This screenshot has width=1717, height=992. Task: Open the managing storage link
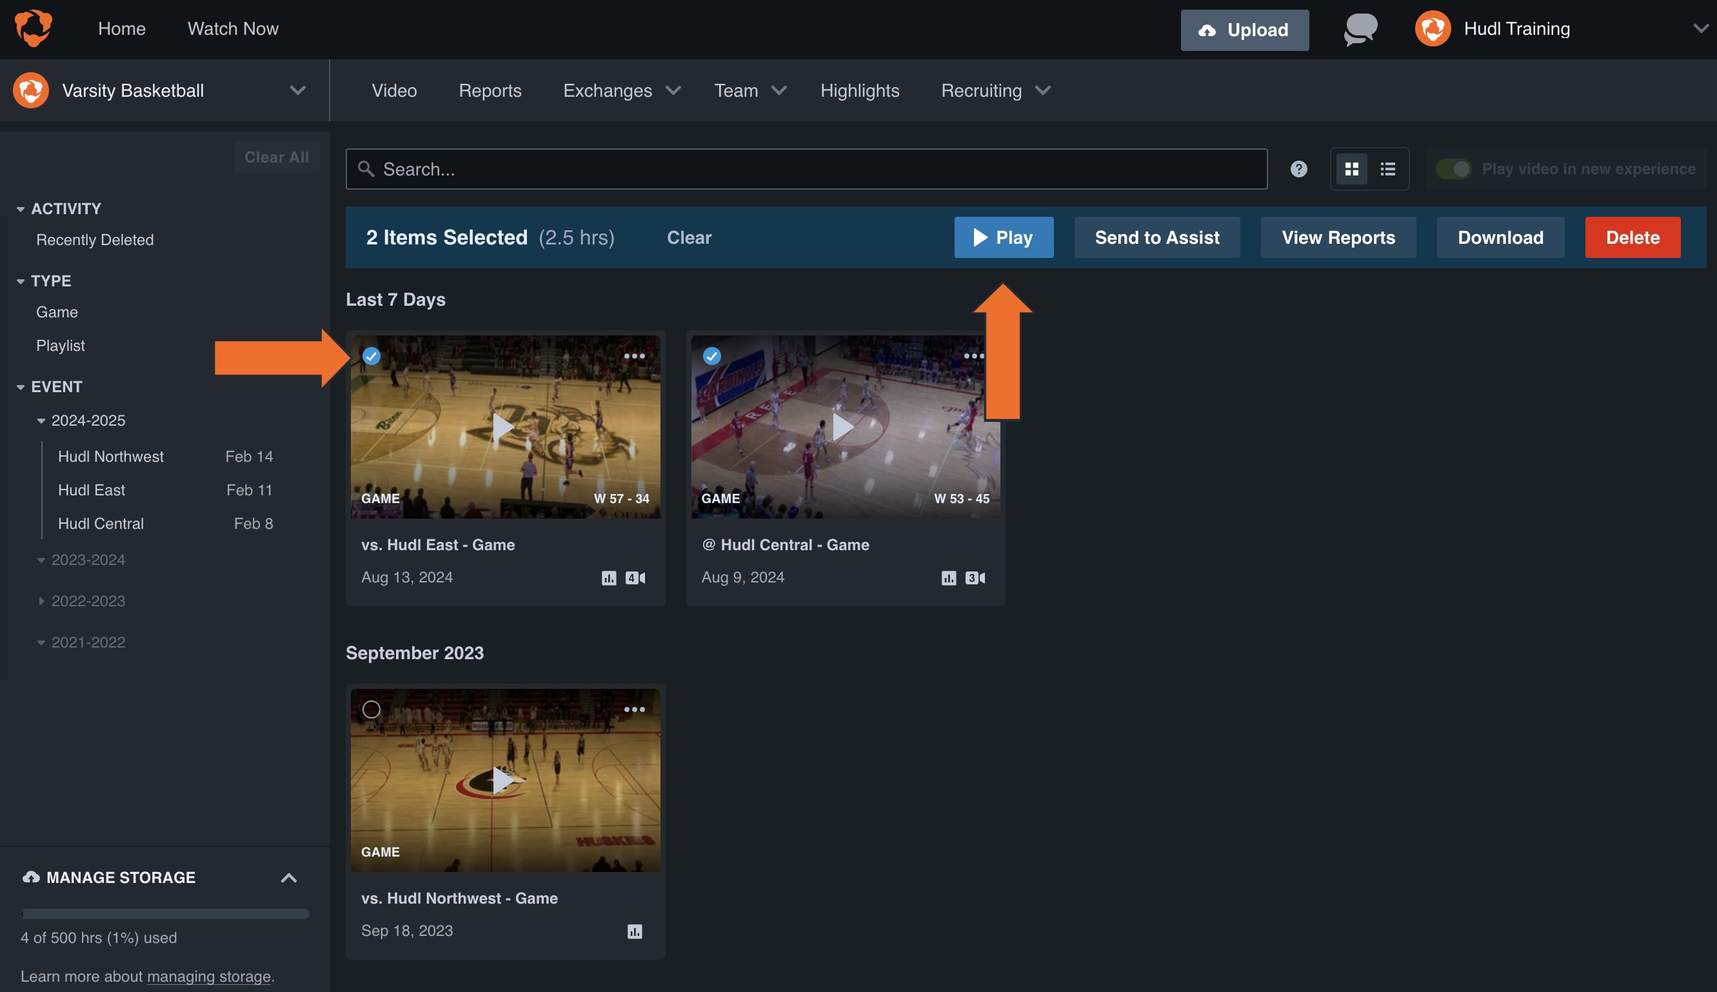[208, 976]
